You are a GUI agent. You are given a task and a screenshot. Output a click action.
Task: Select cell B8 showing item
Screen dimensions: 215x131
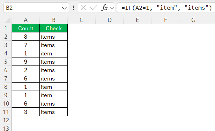click(x=54, y=87)
